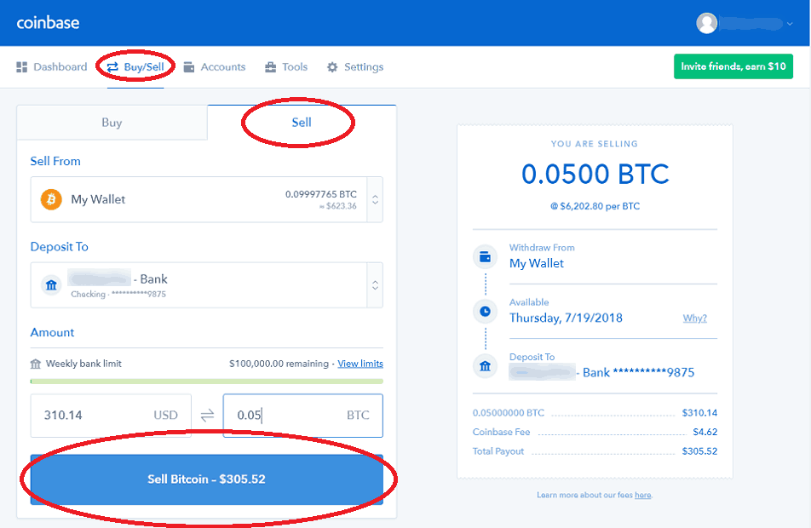Click the swap arrows between USD and BTC
The width and height of the screenshot is (811, 528).
(x=207, y=416)
